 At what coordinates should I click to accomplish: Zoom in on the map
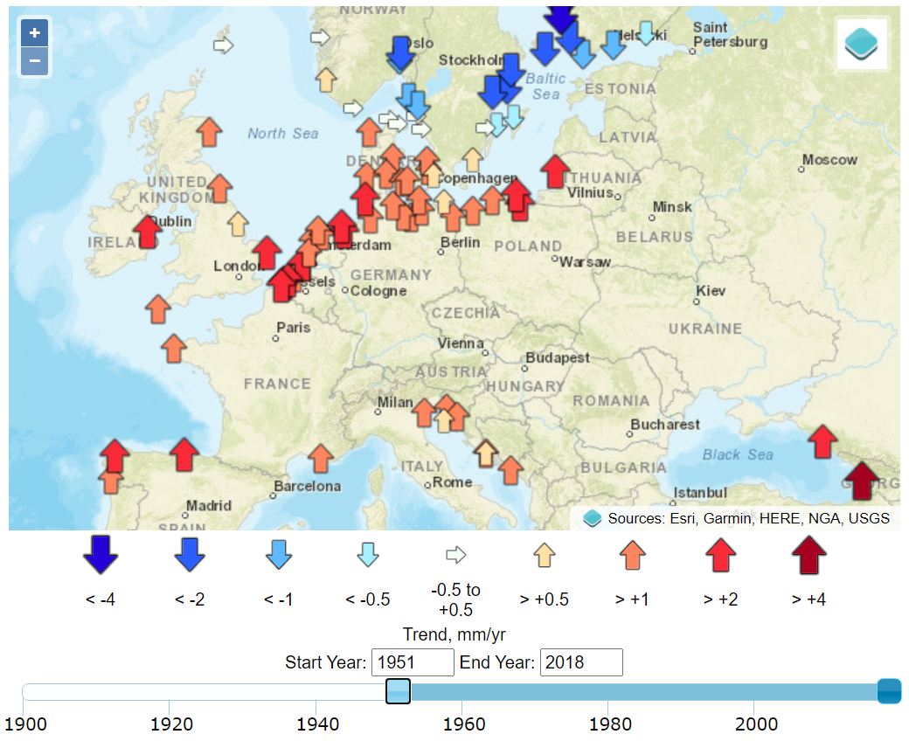coord(34,33)
